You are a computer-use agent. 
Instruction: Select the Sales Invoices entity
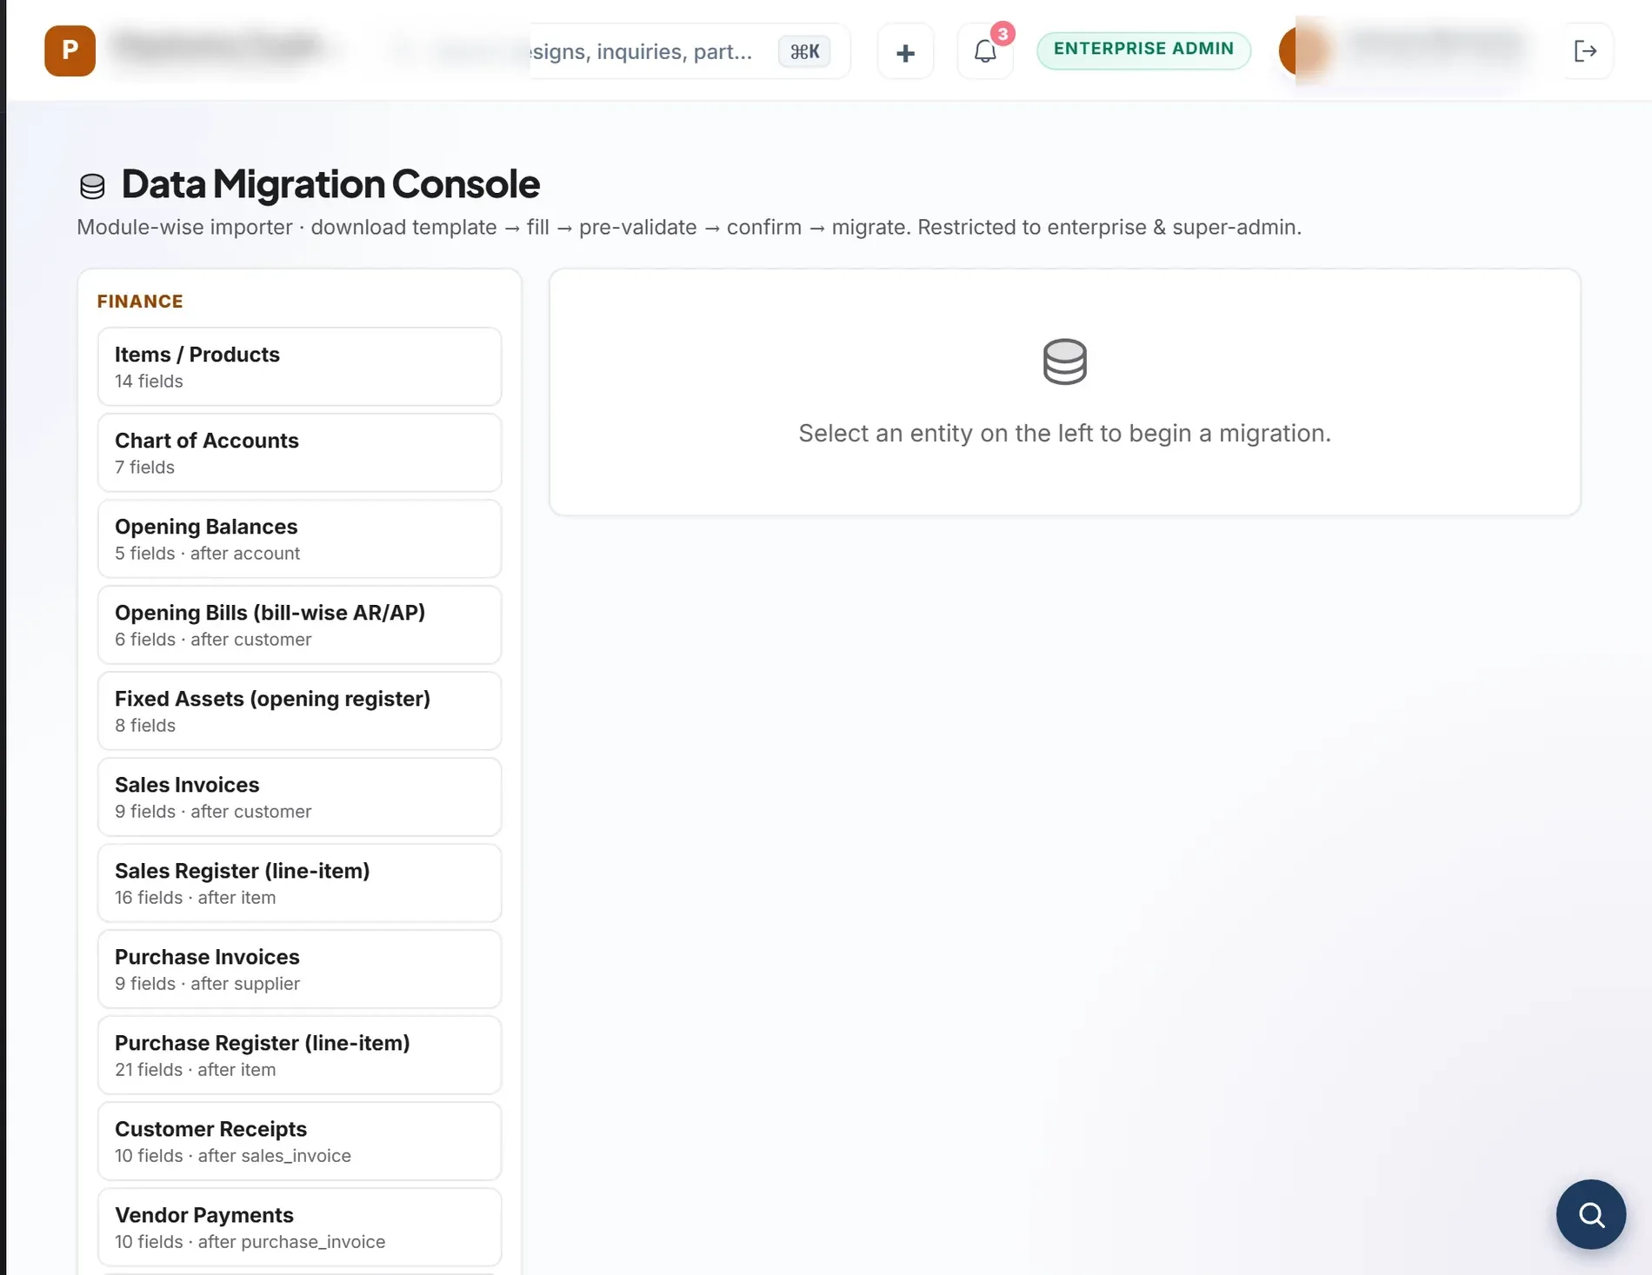point(299,797)
